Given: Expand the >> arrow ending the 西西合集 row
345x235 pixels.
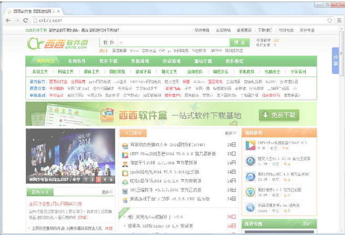Looking at the screenshot, I should (295, 88).
